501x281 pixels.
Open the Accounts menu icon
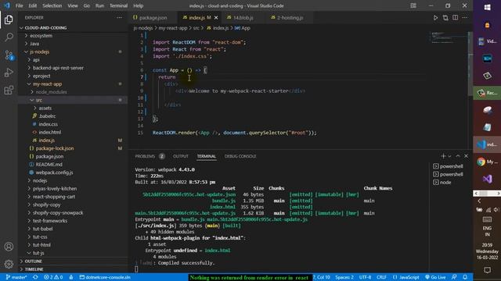coord(9,247)
